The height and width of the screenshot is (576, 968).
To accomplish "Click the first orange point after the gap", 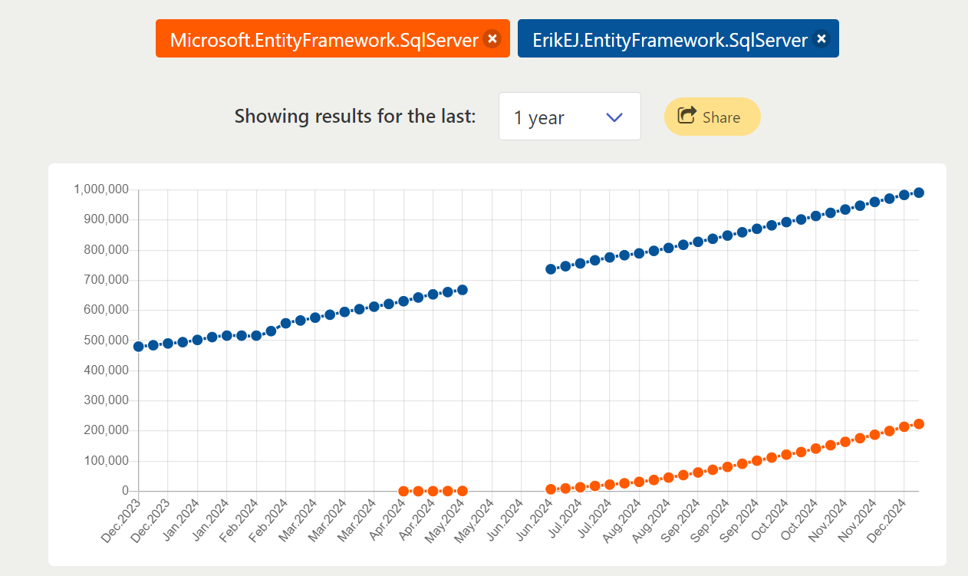I will point(551,489).
